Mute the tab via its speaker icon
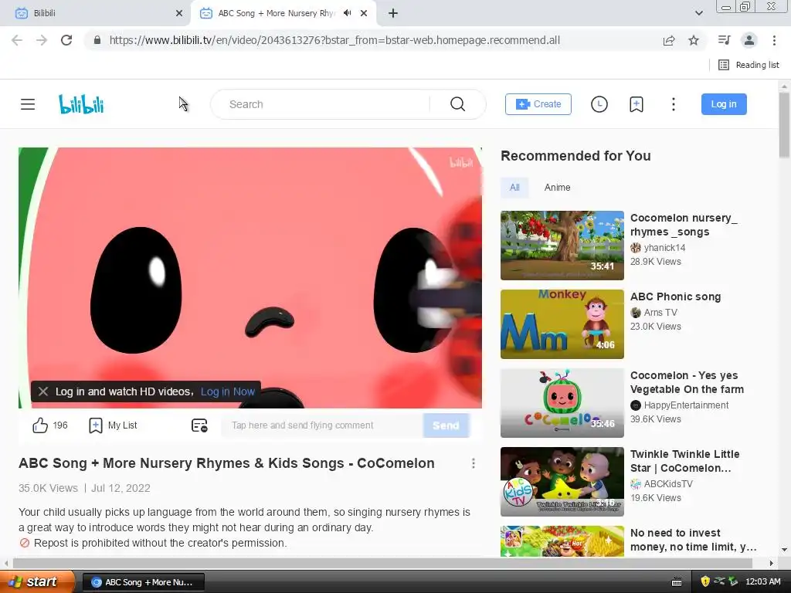Screen dimensions: 791x593 point(347,13)
